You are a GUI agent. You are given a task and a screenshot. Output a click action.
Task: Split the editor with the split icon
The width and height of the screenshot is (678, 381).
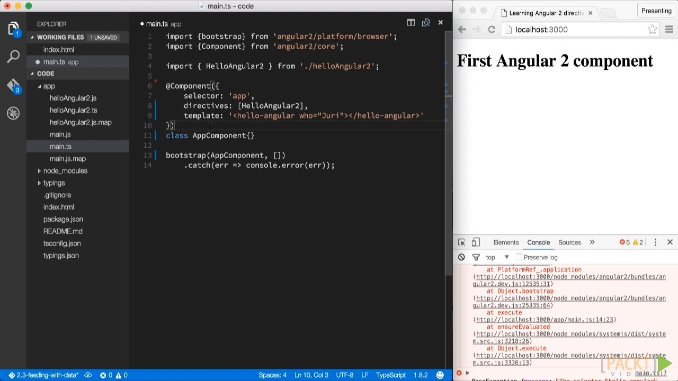point(411,23)
